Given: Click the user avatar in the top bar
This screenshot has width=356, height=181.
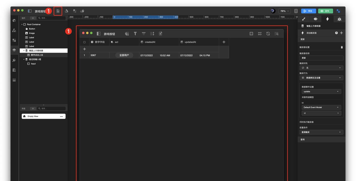Looking at the screenshot, I should pos(273,11).
